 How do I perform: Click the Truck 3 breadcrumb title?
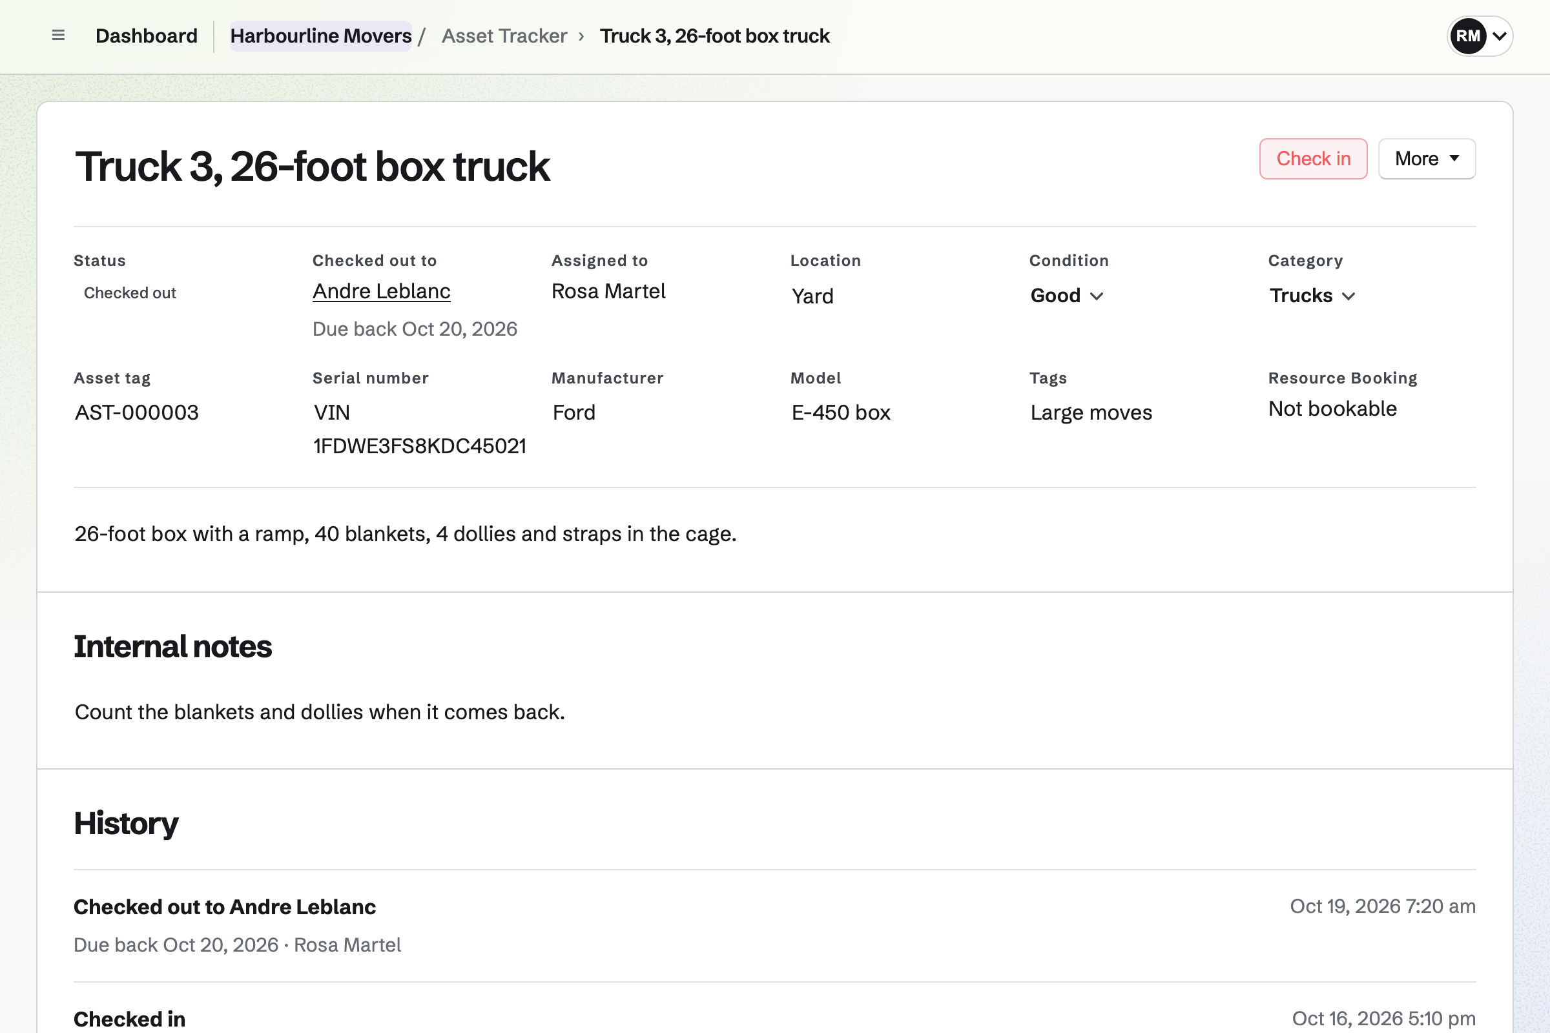tap(714, 36)
